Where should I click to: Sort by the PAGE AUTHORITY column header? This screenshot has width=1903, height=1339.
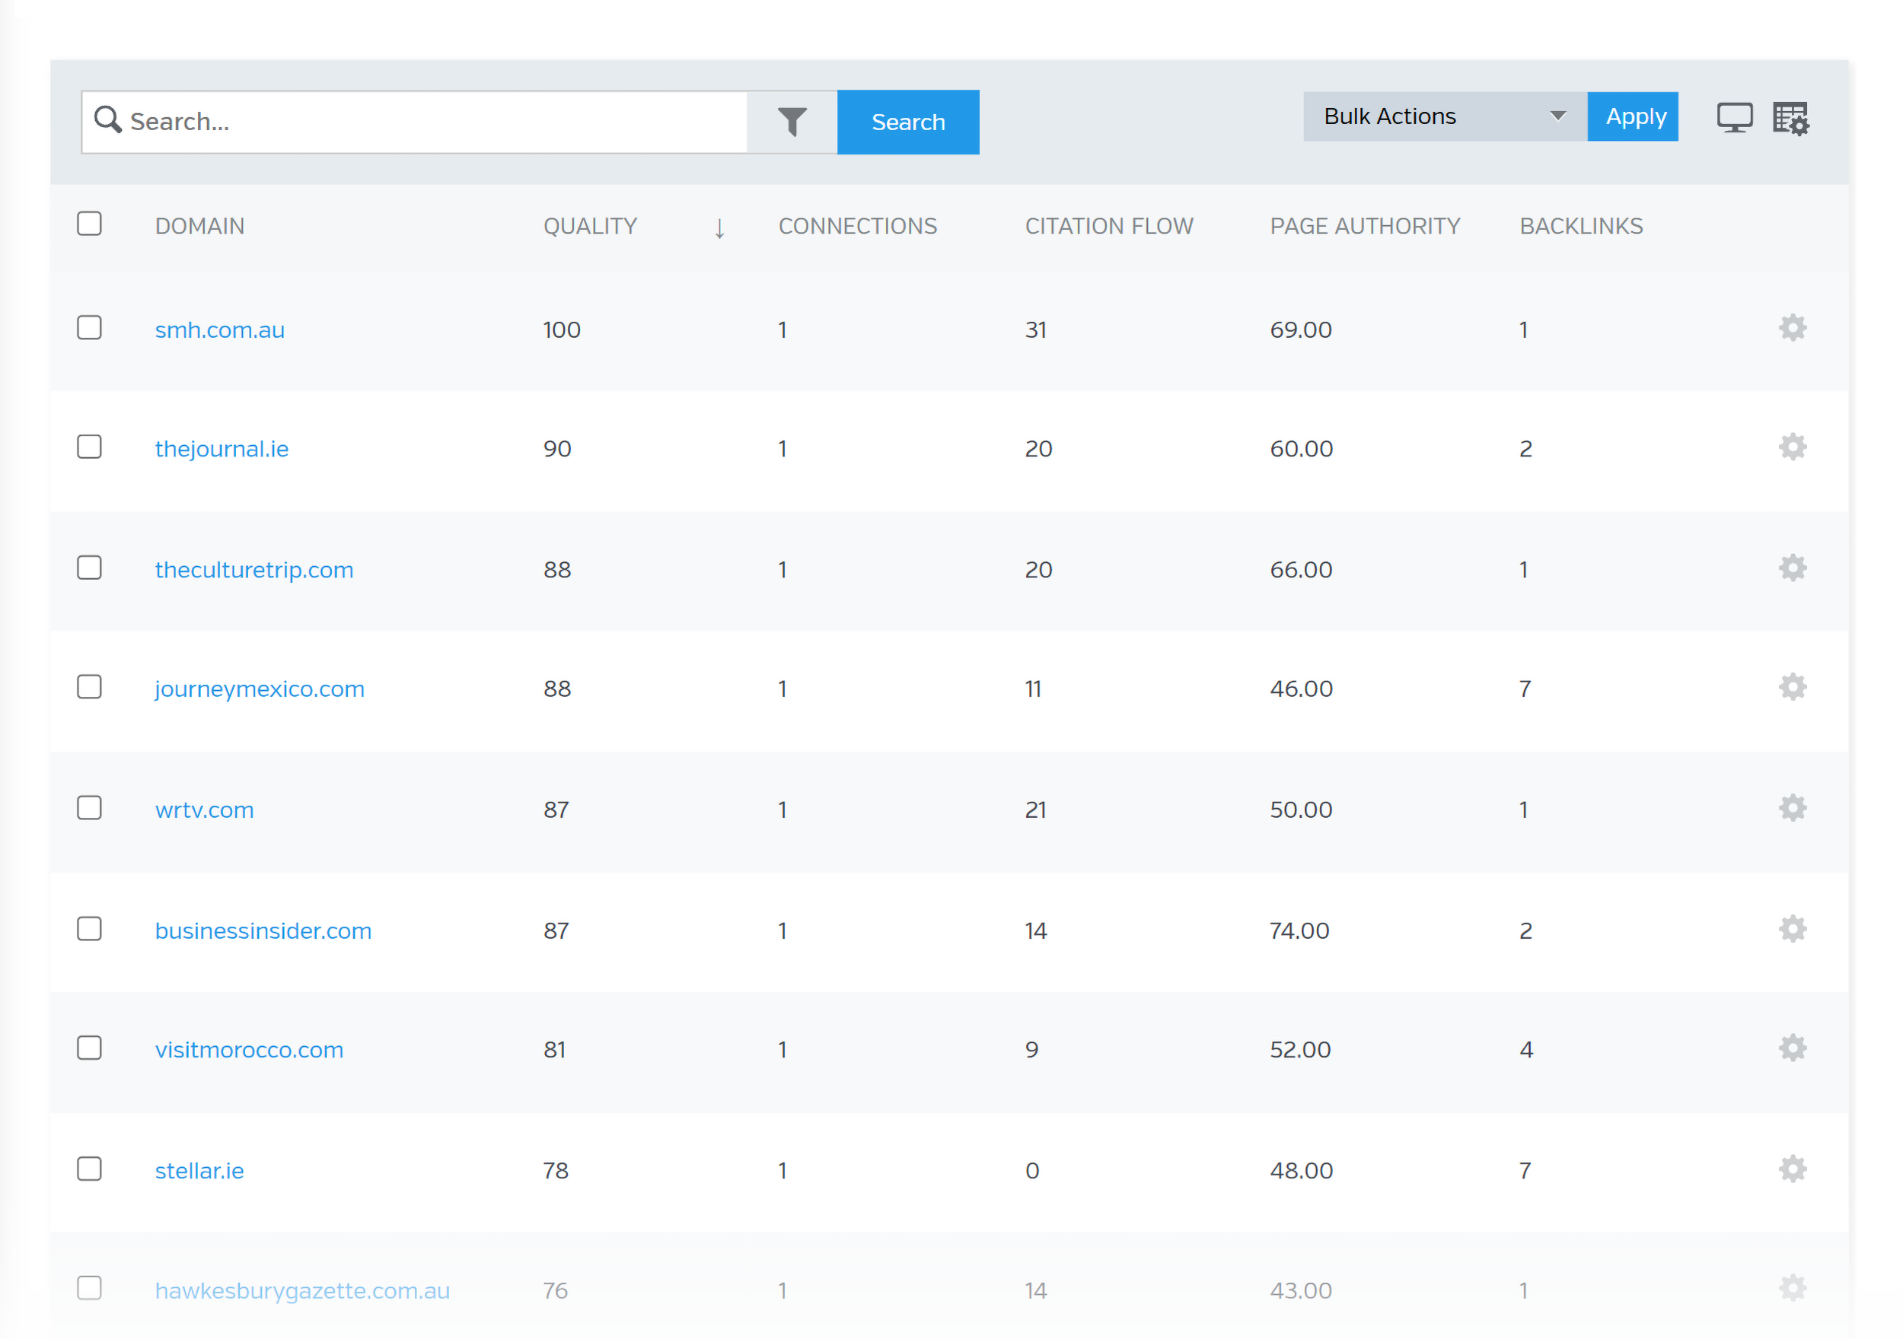(x=1365, y=226)
